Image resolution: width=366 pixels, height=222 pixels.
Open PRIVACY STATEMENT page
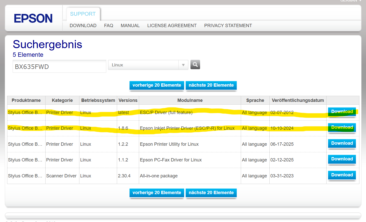228,26
